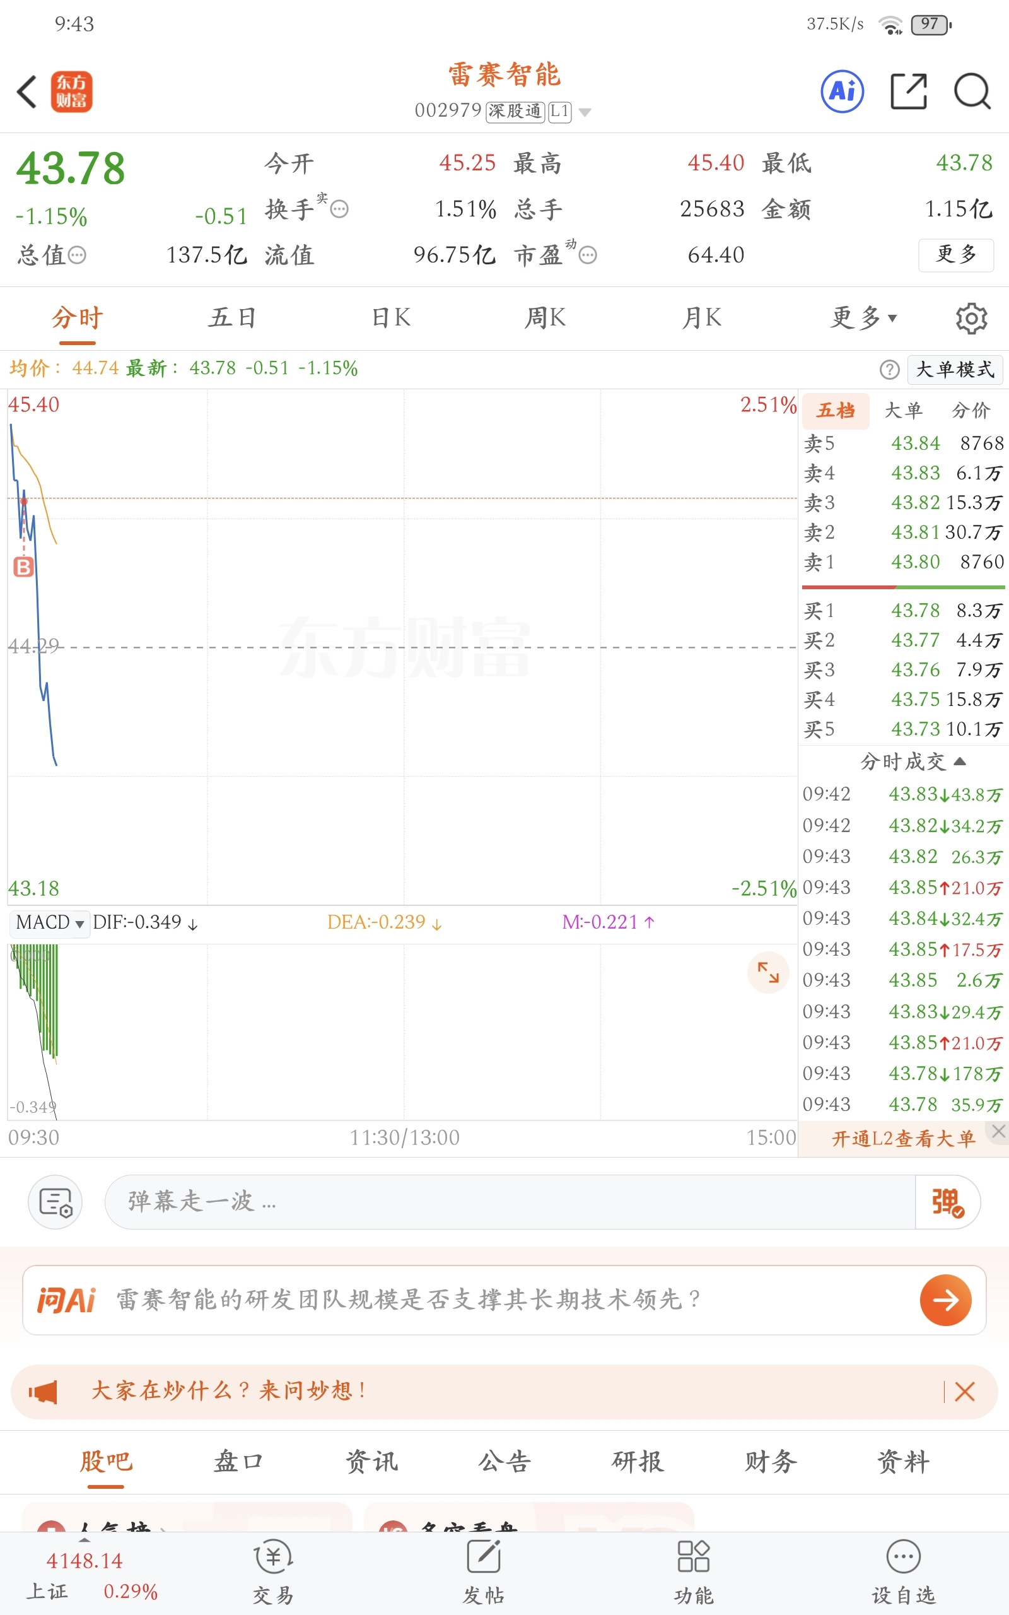Go back with the left arrow icon
Screen dimensions: 1009x1615
coord(26,91)
